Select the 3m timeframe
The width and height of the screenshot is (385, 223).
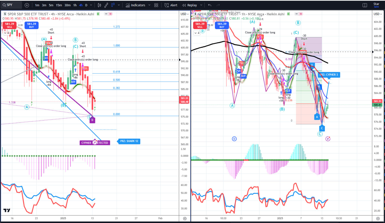44,5
